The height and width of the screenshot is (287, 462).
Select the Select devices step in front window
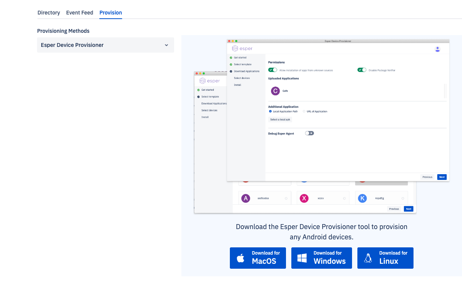click(242, 78)
